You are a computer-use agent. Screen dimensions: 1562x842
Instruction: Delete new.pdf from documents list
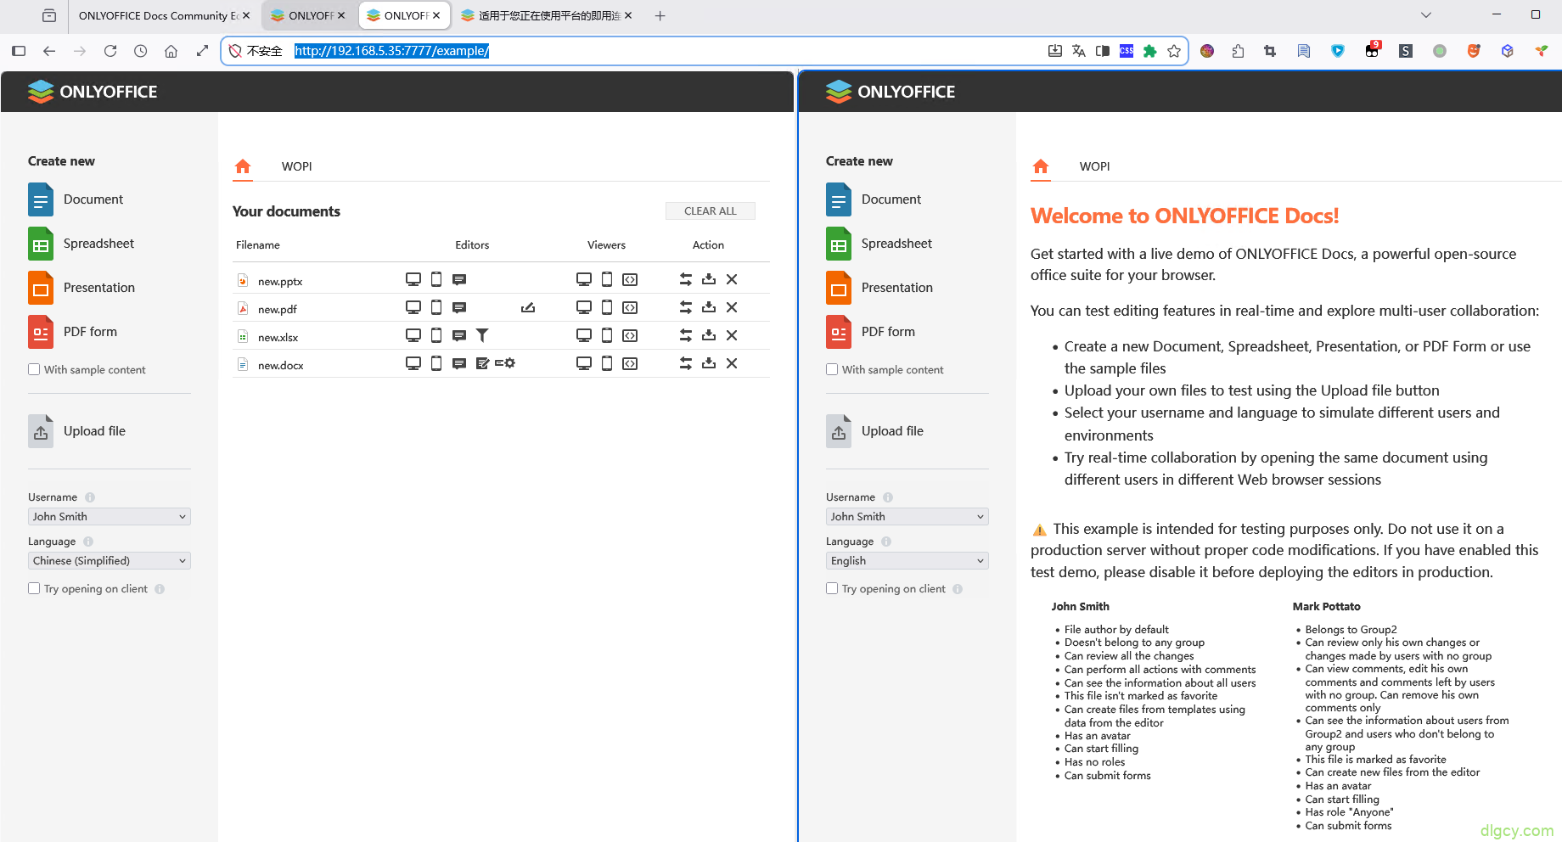tap(732, 307)
